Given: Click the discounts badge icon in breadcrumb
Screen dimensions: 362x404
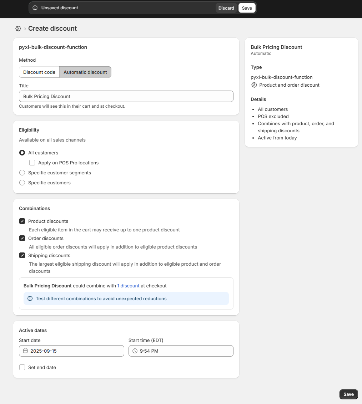Looking at the screenshot, I should (18, 29).
